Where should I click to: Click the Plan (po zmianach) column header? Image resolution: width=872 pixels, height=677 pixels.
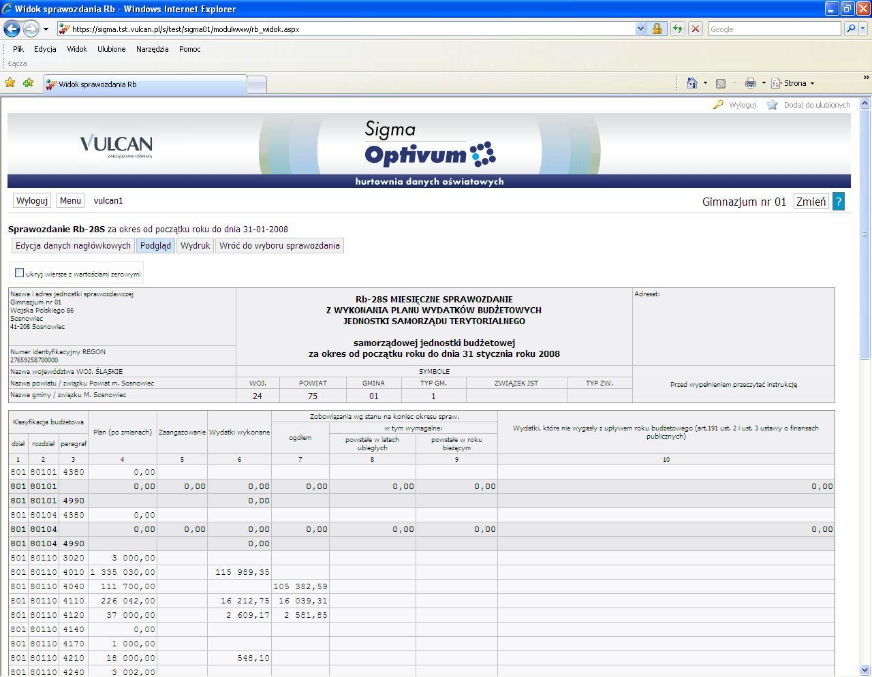point(123,432)
